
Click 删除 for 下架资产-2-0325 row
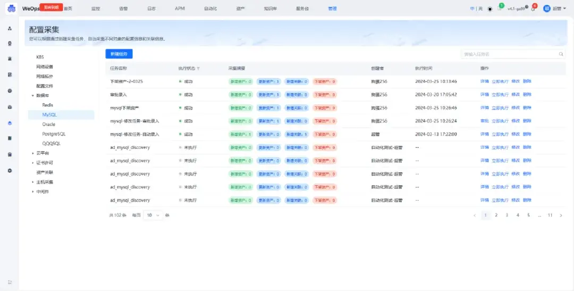click(527, 81)
